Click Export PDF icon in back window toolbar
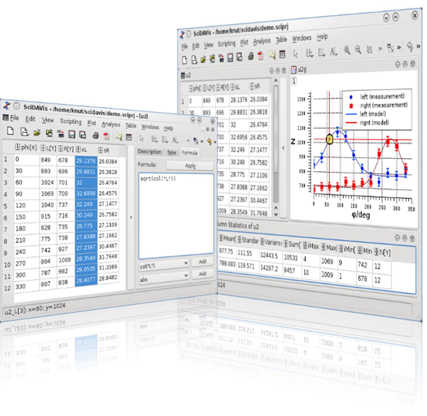The image size is (427, 416). [x=260, y=56]
